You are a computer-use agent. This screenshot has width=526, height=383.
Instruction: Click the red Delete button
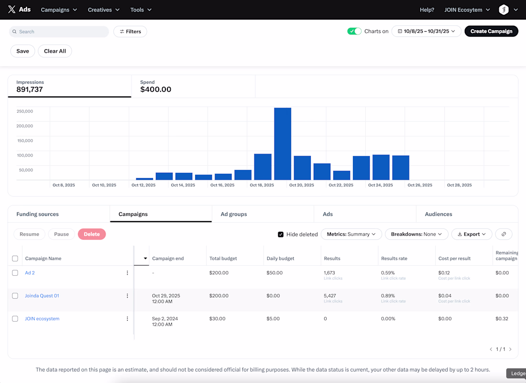92,234
